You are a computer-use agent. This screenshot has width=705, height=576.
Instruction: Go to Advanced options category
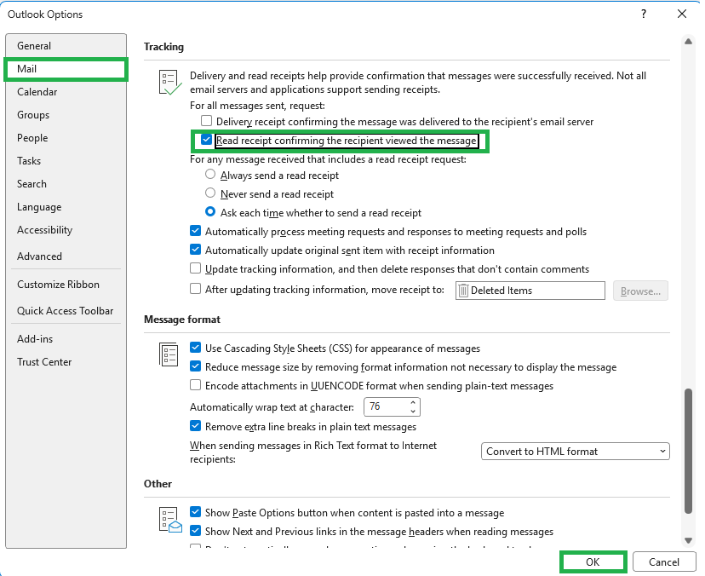66,256
